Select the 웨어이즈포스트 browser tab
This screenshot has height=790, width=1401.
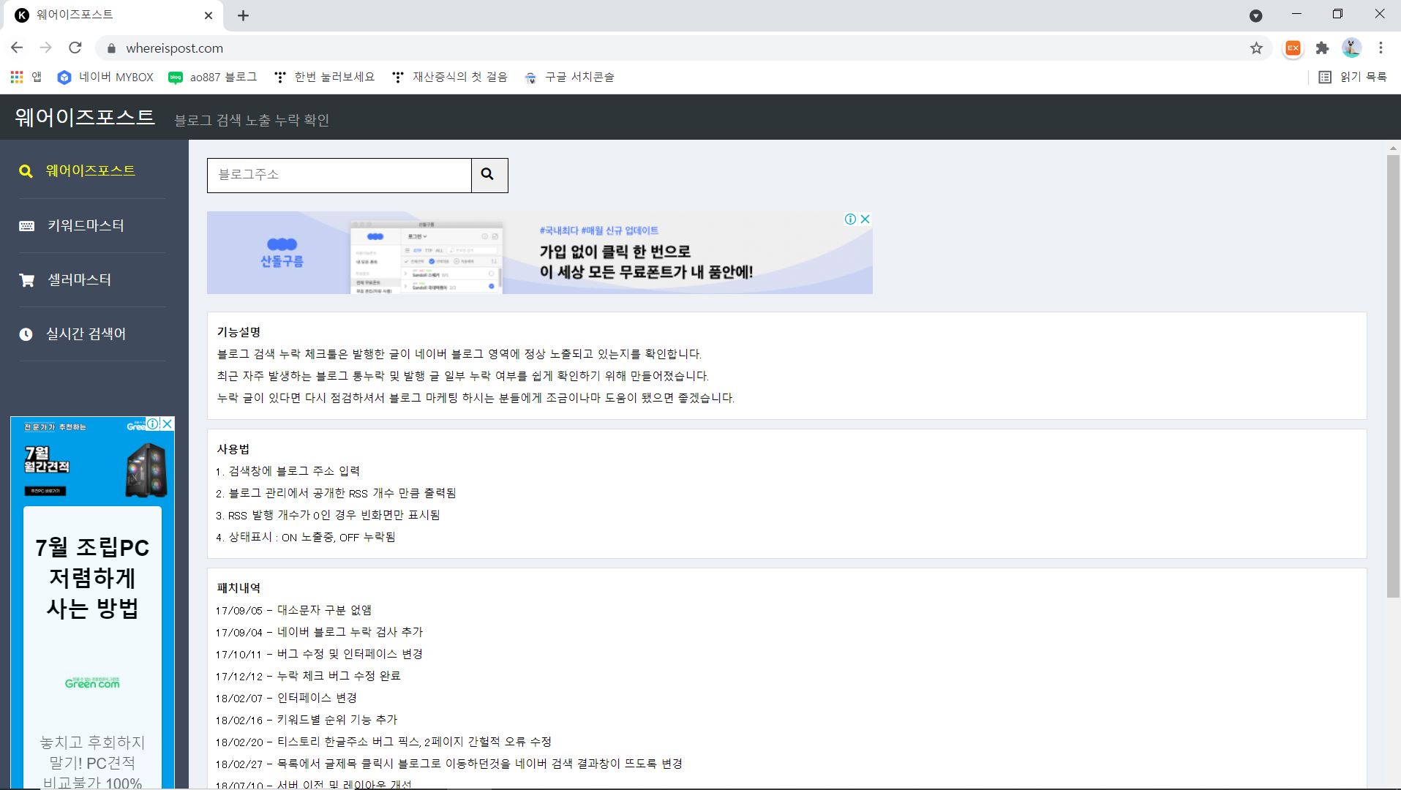coord(113,15)
